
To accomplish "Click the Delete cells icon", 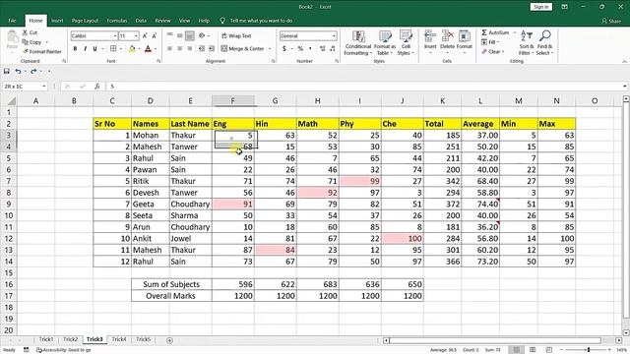I will coord(447,36).
